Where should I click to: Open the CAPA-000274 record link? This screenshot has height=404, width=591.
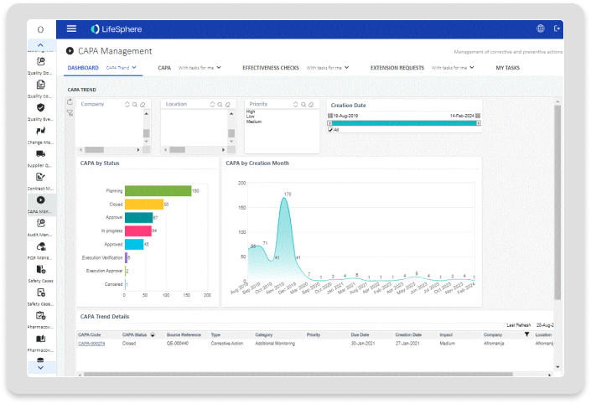coord(91,343)
